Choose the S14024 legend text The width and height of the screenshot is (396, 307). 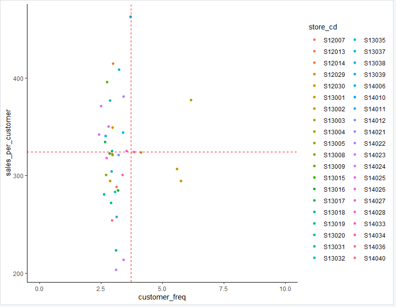point(375,167)
